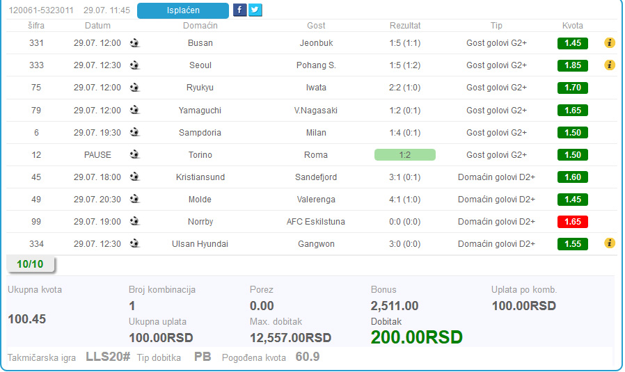Click the 1.85 odds badge for Seoul

572,65
